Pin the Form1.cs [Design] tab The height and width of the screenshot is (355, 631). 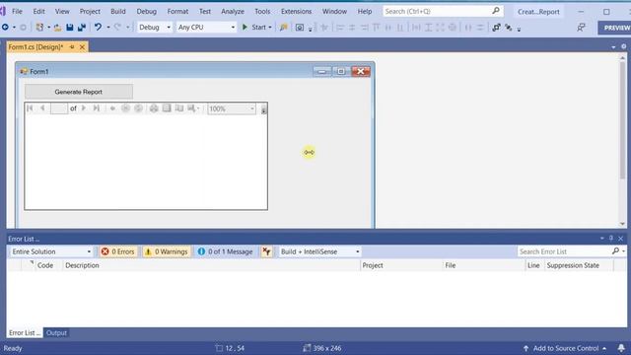pos(72,47)
